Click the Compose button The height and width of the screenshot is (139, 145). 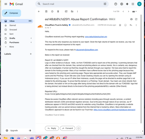coord(12,13)
